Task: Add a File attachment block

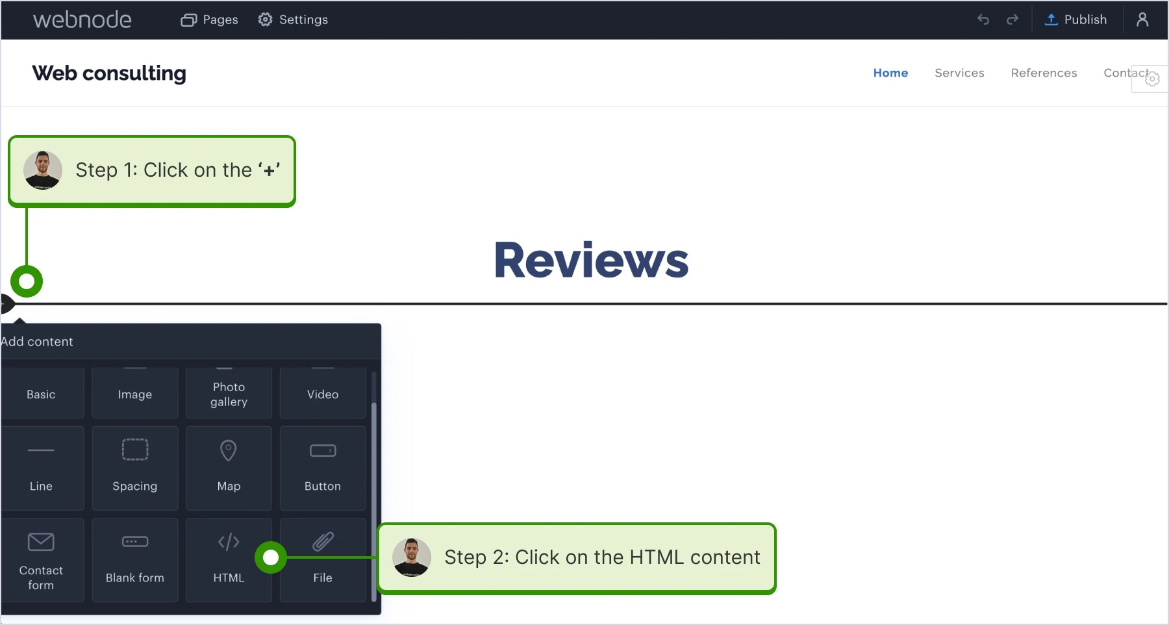Action: coord(323,559)
